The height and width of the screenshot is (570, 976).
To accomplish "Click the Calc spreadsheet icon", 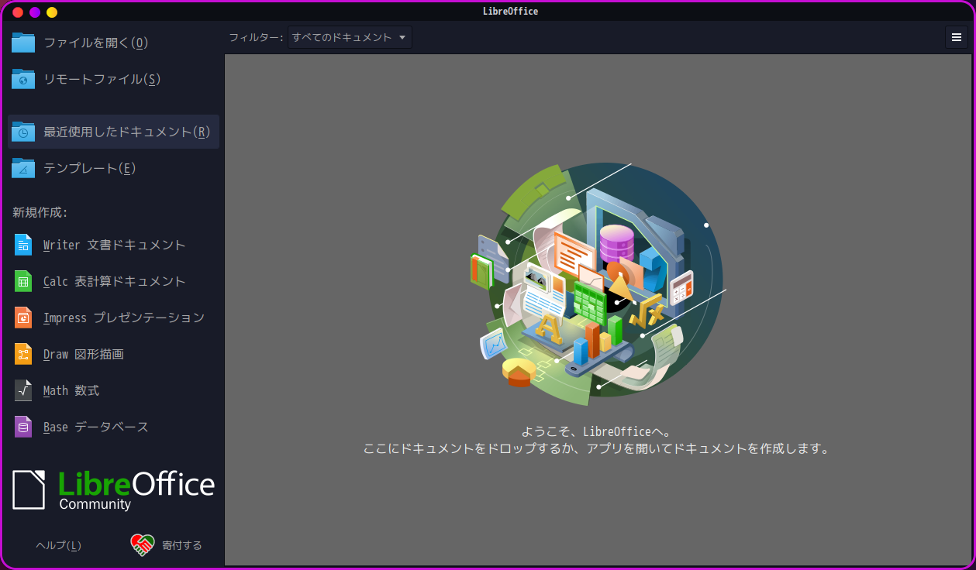I will pyautogui.click(x=23, y=281).
